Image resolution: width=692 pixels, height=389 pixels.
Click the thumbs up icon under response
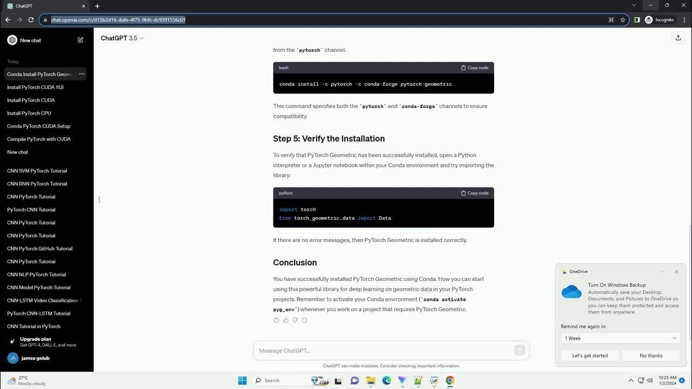pyautogui.click(x=286, y=320)
